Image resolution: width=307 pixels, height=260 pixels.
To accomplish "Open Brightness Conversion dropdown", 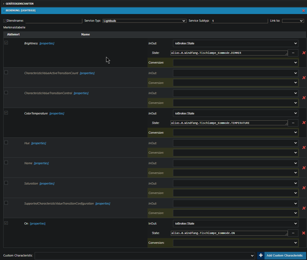I will click(x=235, y=63).
